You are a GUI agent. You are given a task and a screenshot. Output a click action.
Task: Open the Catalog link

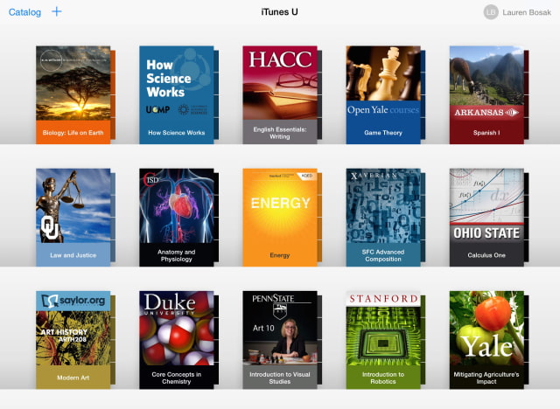24,12
